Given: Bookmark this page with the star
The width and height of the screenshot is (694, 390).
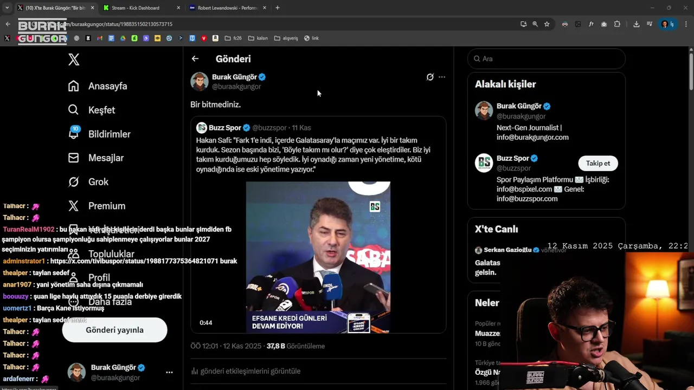Looking at the screenshot, I should [x=547, y=24].
